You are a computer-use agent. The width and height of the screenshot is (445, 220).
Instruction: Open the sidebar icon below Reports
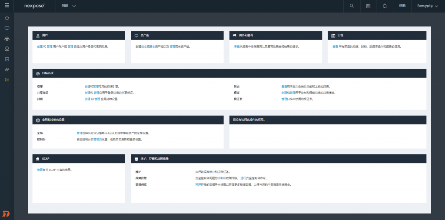click(7, 70)
